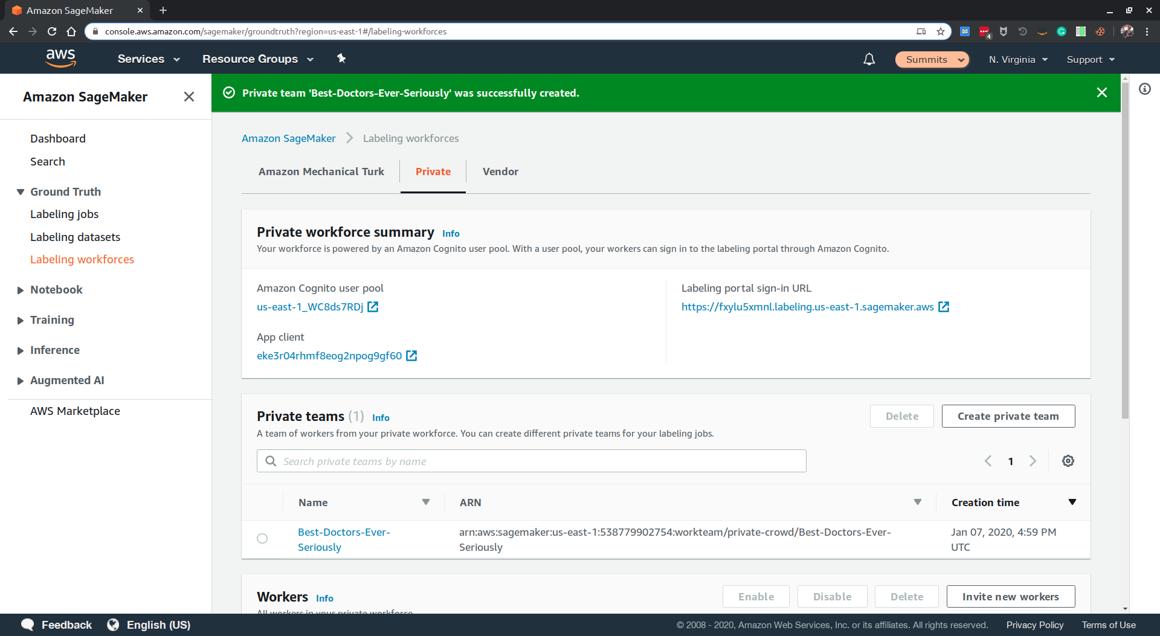Select the Best-Doctors-Ever-Seriously team radio button

[262, 539]
